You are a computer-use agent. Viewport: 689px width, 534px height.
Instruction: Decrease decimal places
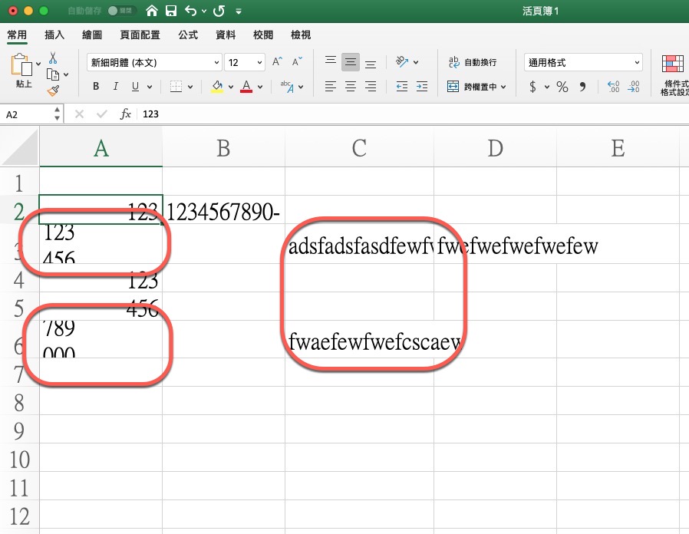coord(634,87)
